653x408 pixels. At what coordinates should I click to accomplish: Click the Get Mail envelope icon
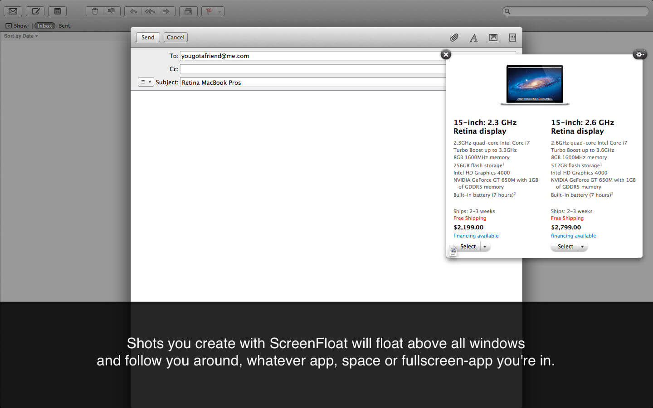pos(13,11)
